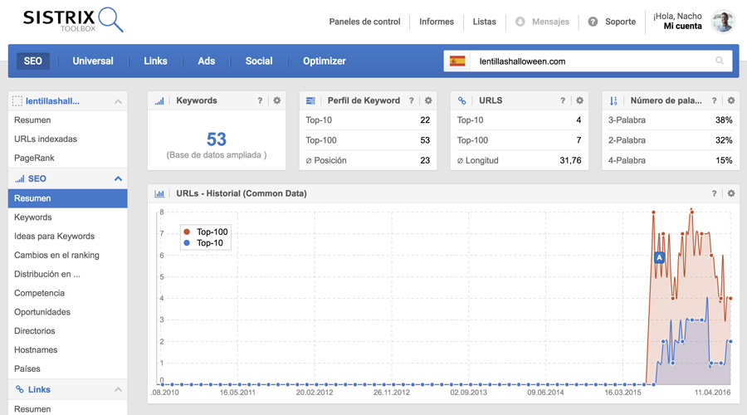Switch to the Ads tab
The width and height of the screenshot is (747, 415).
tap(207, 61)
